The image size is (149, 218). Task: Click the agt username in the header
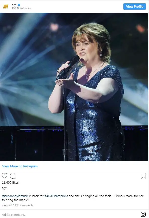(x=14, y=5)
